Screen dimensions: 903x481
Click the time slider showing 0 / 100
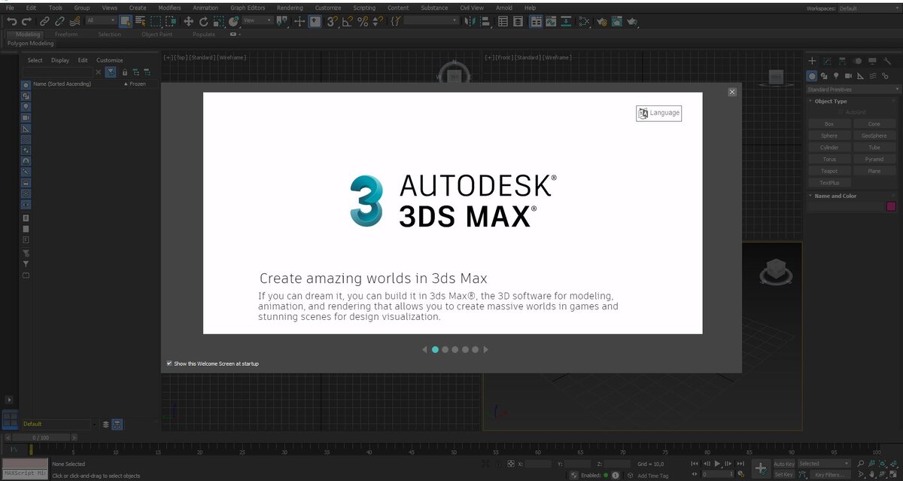pyautogui.click(x=41, y=437)
